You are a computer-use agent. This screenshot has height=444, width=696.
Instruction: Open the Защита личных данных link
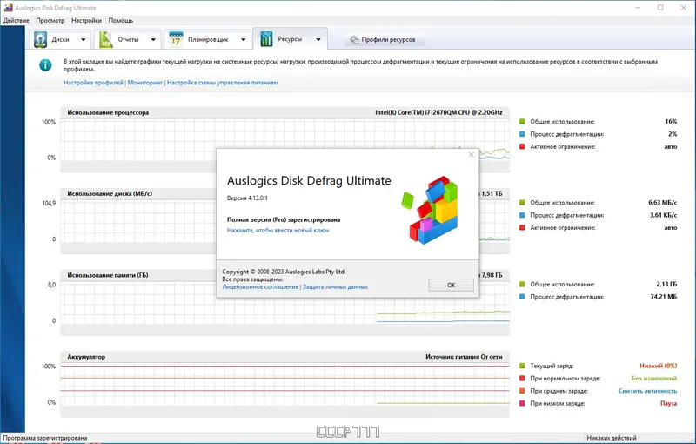[x=335, y=286]
